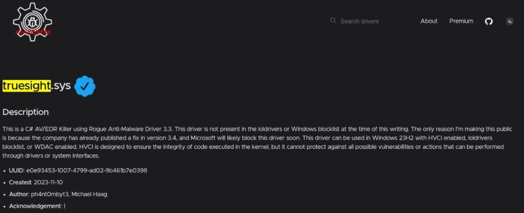Click the highlighted "truesight" word
Image resolution: width=524 pixels, height=213 pixels.
tap(27, 85)
